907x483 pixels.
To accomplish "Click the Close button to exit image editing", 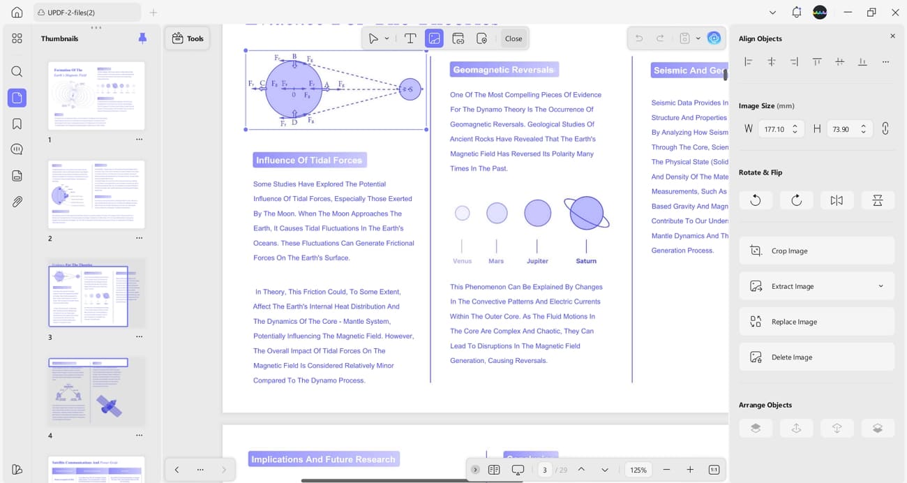I will click(x=514, y=38).
